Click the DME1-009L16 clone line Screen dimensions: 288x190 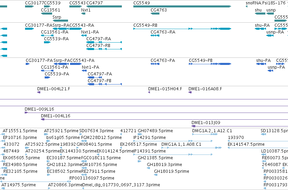click(156, 113)
